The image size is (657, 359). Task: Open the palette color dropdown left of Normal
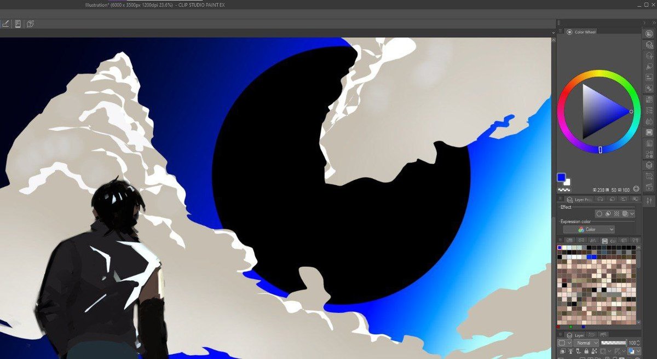pos(564,343)
